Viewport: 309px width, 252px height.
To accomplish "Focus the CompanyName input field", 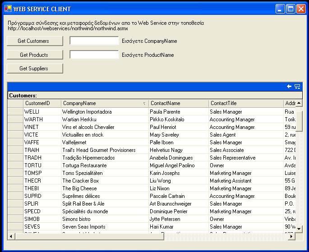I will [94, 41].
